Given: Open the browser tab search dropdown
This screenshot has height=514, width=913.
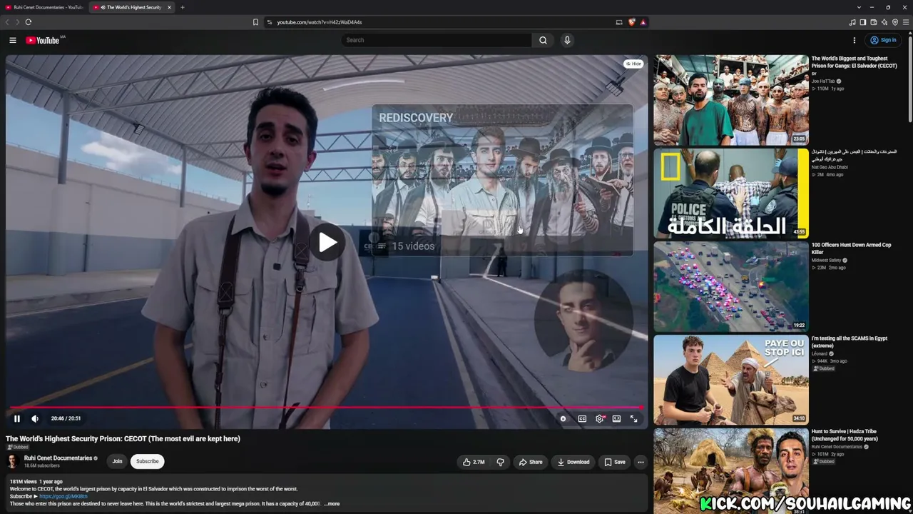Looking at the screenshot, I should coord(859,7).
